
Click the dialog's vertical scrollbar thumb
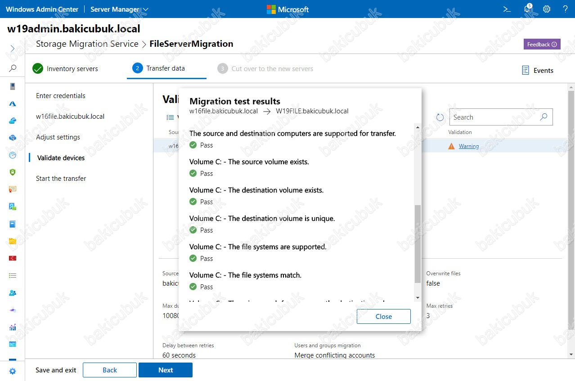[x=418, y=244]
